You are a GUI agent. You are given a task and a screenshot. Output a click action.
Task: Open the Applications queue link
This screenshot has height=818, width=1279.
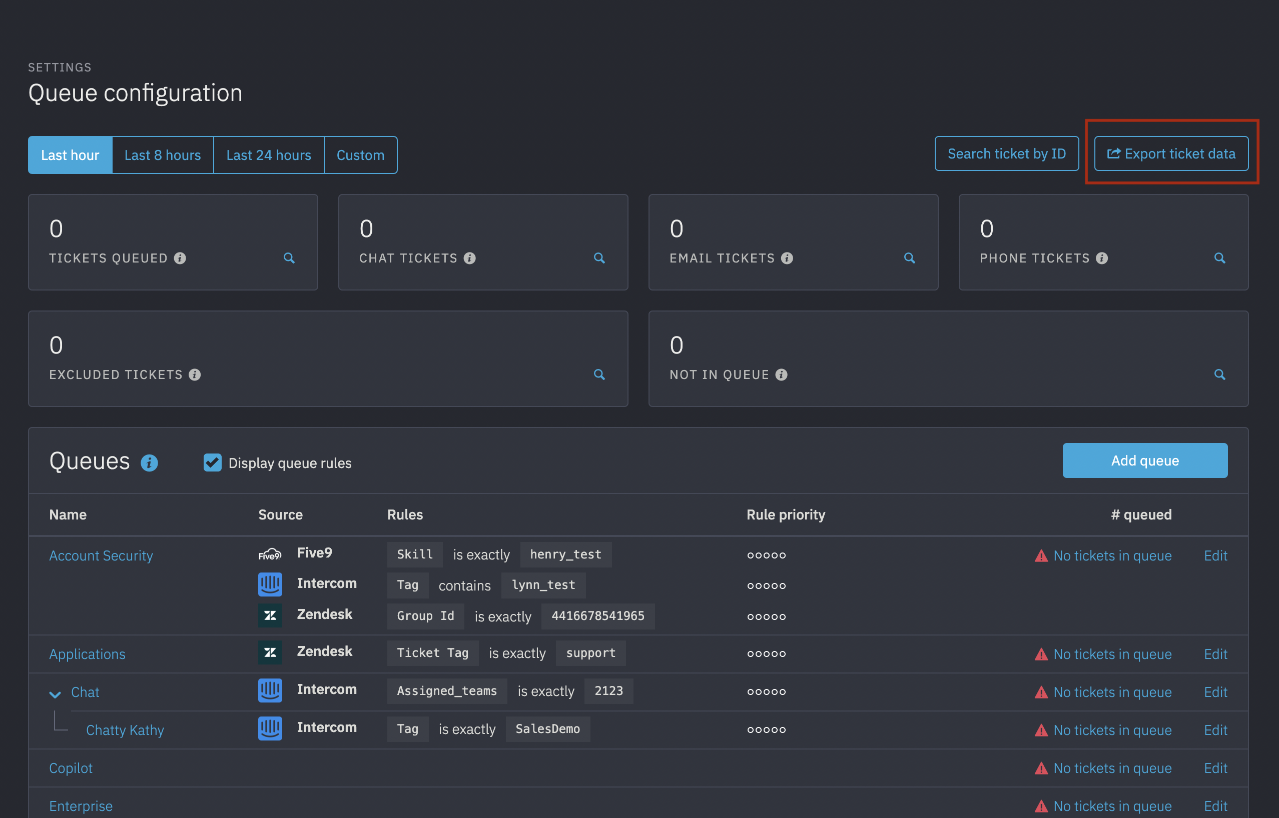point(87,654)
